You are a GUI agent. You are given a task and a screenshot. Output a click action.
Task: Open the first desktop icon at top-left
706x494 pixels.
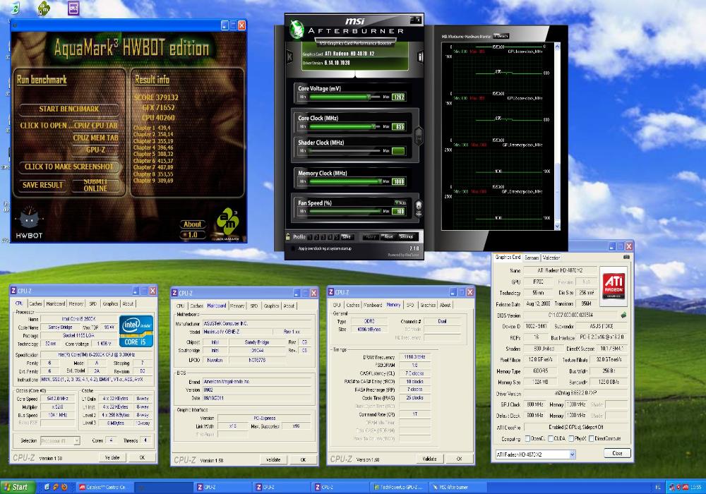click(x=16, y=8)
